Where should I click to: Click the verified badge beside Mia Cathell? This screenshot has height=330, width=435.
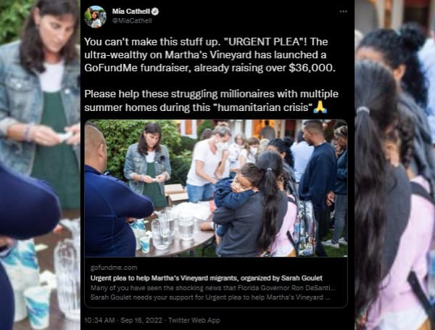(155, 12)
